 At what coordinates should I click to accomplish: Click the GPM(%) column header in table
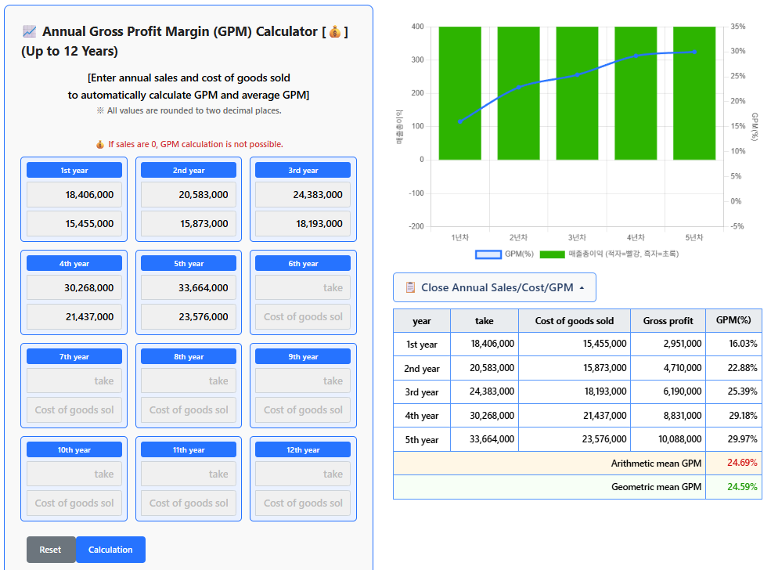[x=733, y=321]
